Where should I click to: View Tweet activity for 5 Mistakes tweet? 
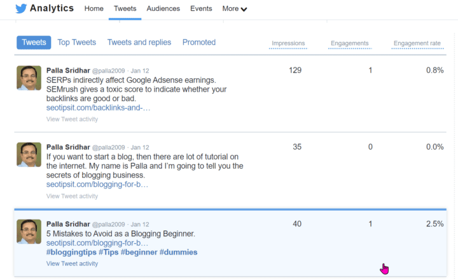pyautogui.click(x=72, y=263)
